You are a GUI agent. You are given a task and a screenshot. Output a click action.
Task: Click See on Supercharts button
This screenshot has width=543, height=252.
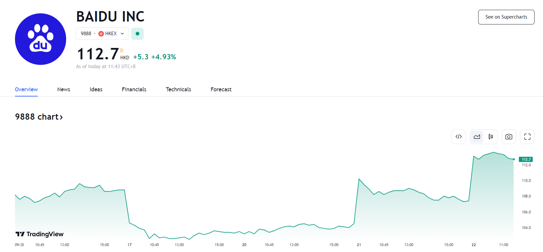click(x=506, y=17)
